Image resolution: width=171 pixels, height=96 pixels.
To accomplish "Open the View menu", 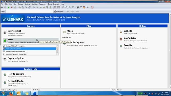I will 11,4.
